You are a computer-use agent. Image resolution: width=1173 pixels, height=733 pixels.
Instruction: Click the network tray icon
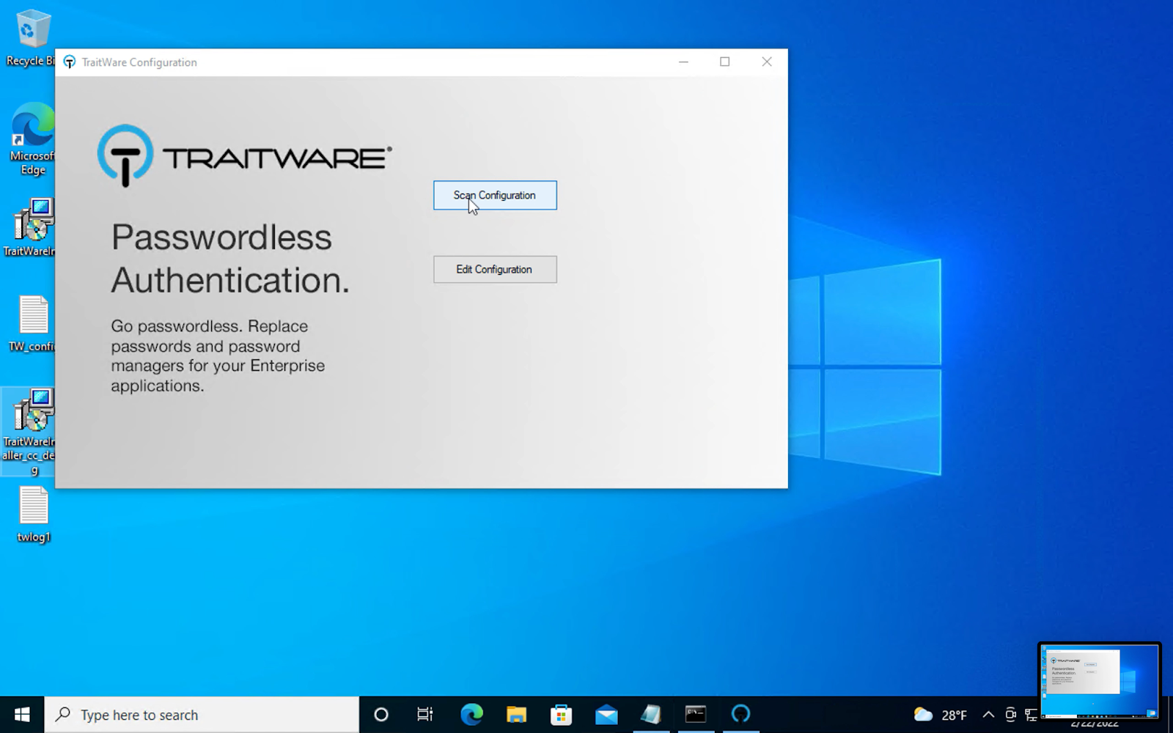pyautogui.click(x=1031, y=715)
